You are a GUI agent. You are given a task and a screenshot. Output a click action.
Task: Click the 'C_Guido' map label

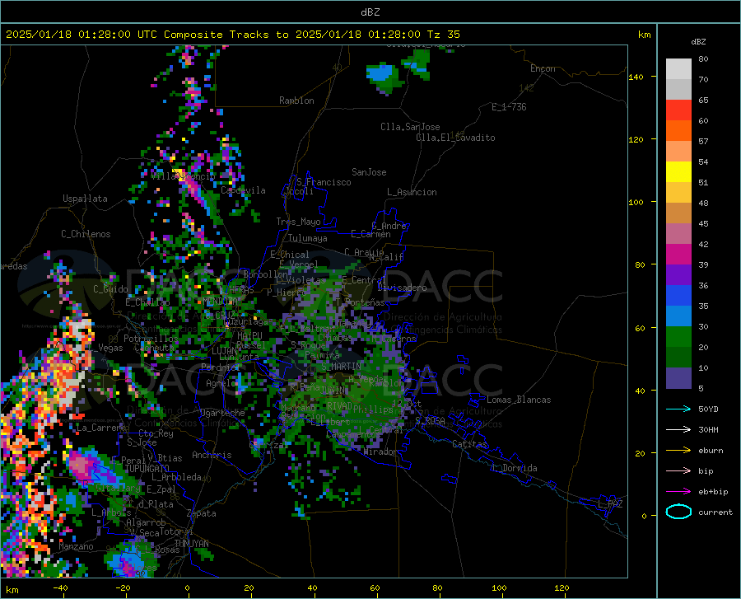point(110,289)
